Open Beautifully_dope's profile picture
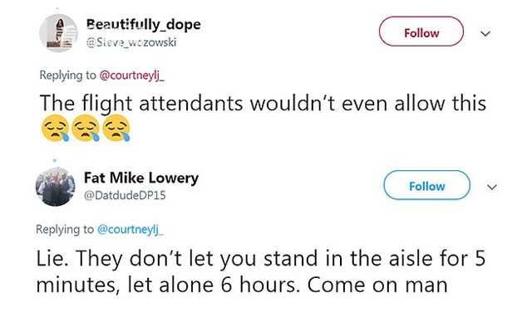 tap(58, 32)
